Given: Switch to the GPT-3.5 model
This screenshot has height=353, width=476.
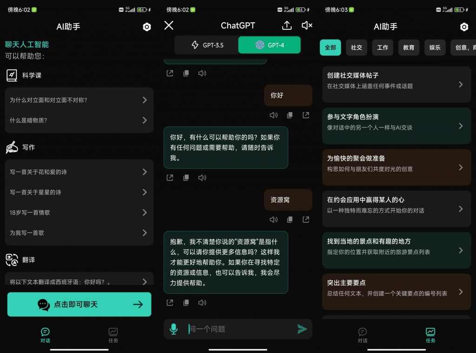Looking at the screenshot, I should [207, 45].
